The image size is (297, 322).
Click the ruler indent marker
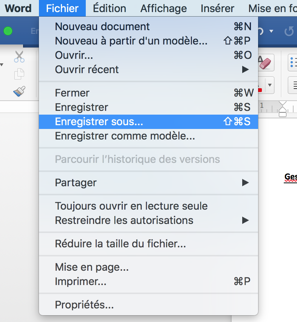283,109
